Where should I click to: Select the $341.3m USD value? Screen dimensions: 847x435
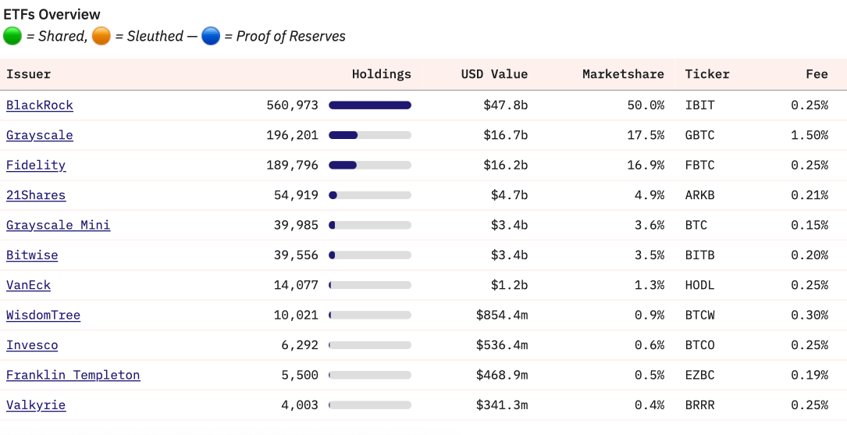click(x=502, y=405)
